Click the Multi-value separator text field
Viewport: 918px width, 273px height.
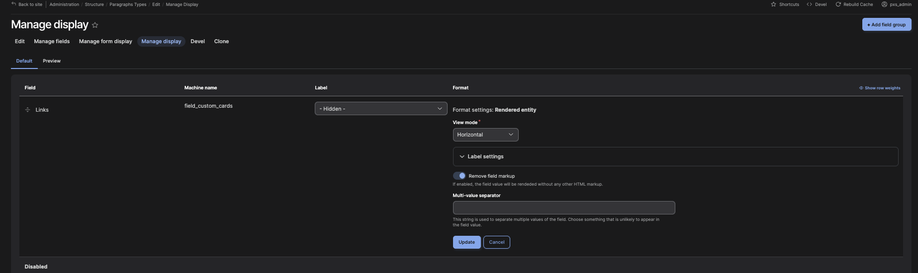[563, 207]
